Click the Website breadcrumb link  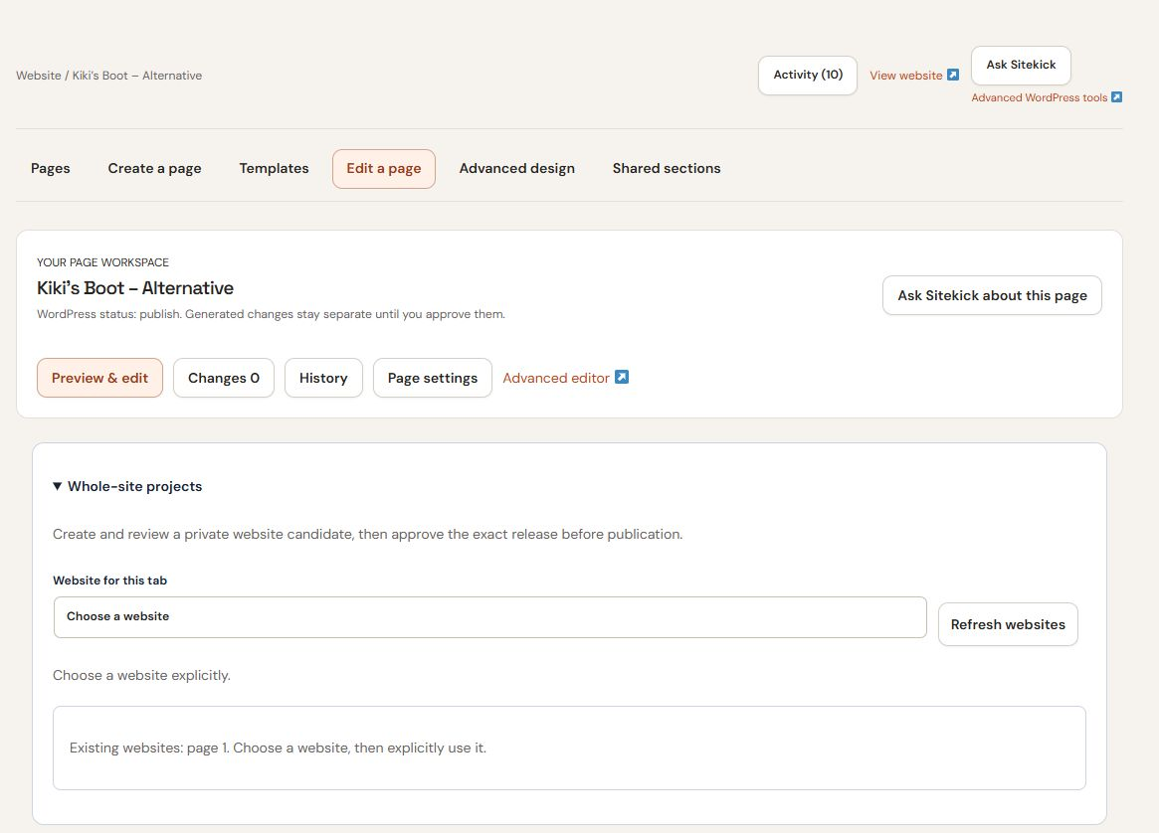click(39, 76)
